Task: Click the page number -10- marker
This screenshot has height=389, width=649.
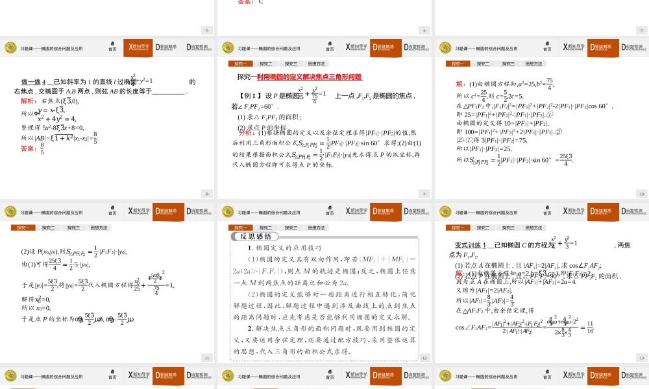Action: 641,194
